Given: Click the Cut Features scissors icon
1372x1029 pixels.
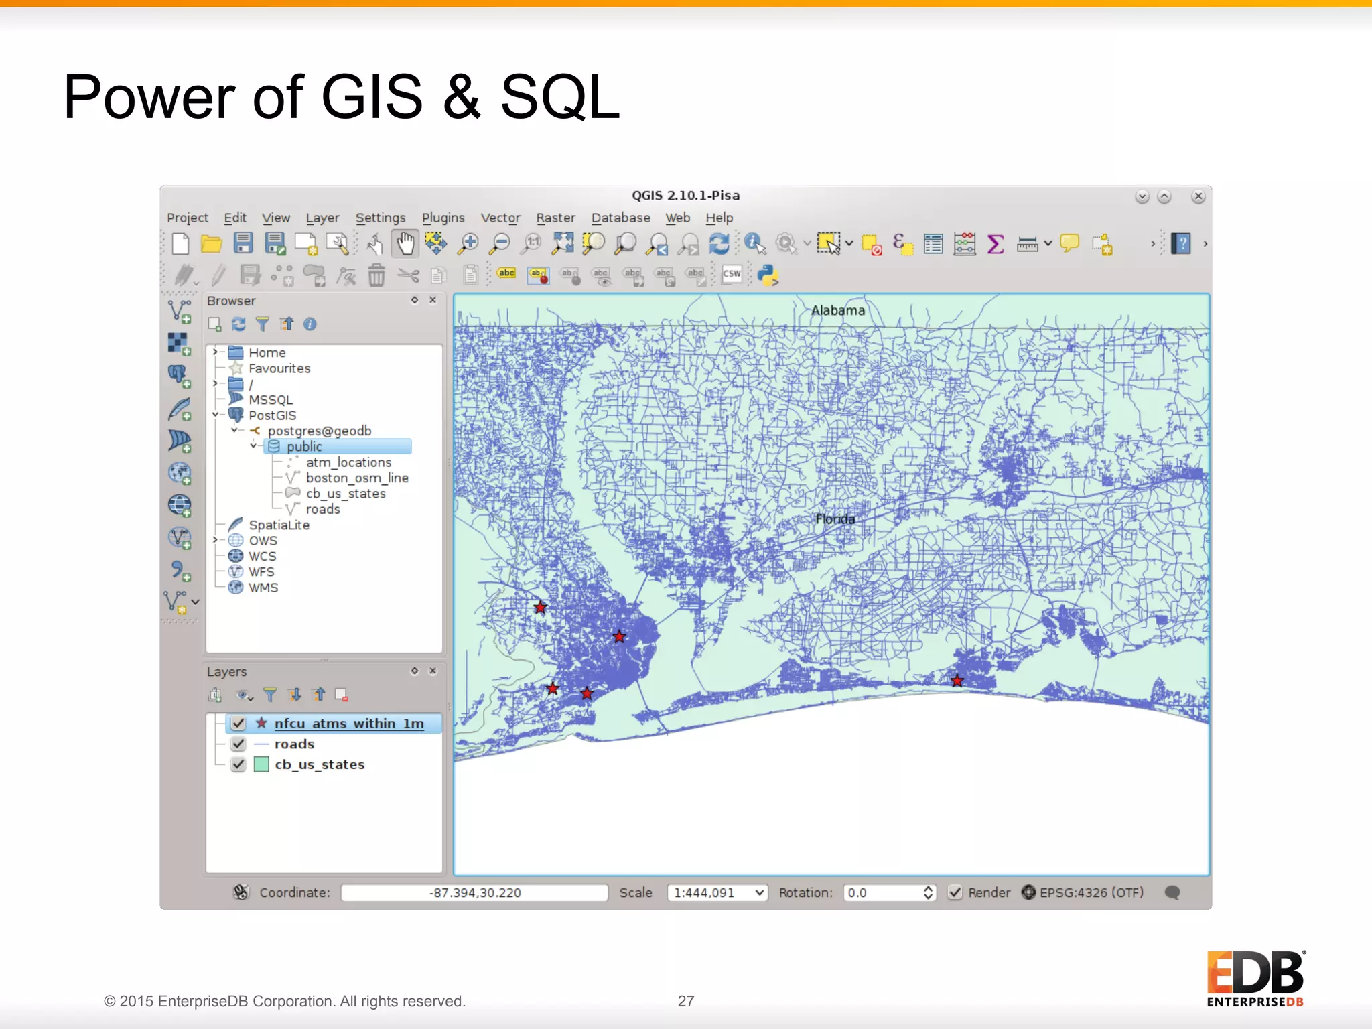Looking at the screenshot, I should coord(408,275).
